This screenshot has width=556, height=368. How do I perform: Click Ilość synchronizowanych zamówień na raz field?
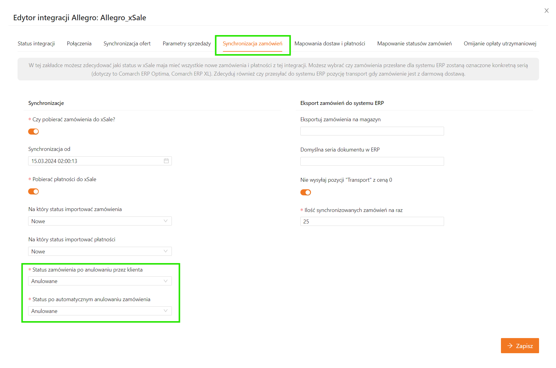pos(372,221)
